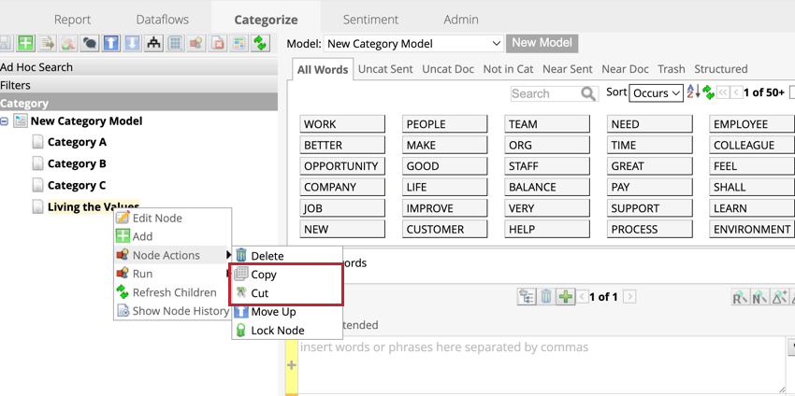Click the A-Z sort order icon
Viewport: 795px width, 396px height.
[x=693, y=92]
